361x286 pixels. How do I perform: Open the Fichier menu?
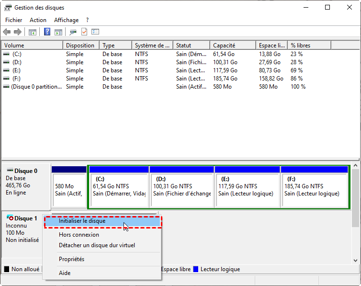(x=13, y=20)
